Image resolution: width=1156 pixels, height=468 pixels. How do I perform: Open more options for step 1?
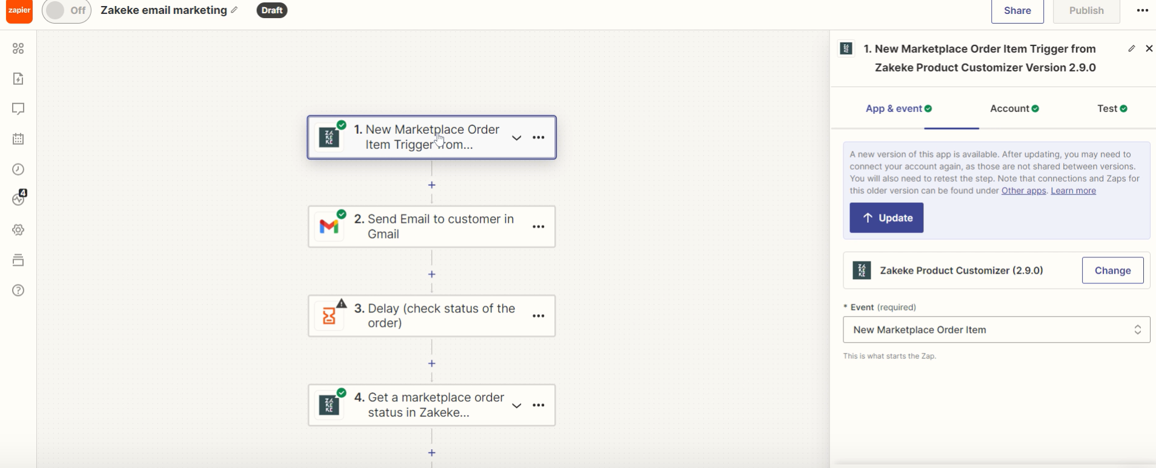[x=538, y=137]
